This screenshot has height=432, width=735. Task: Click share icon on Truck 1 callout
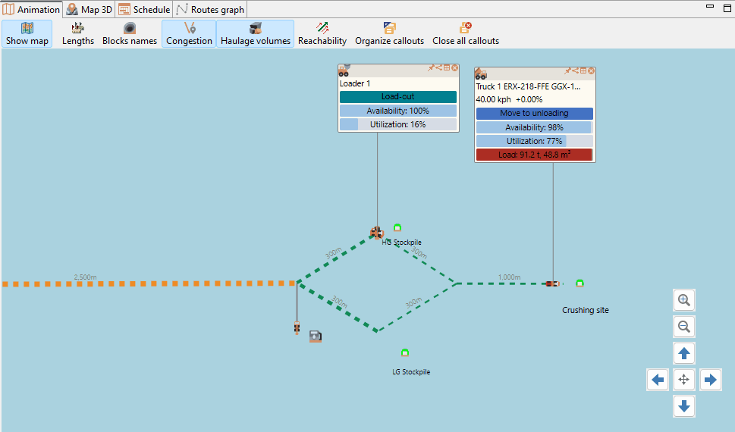575,70
